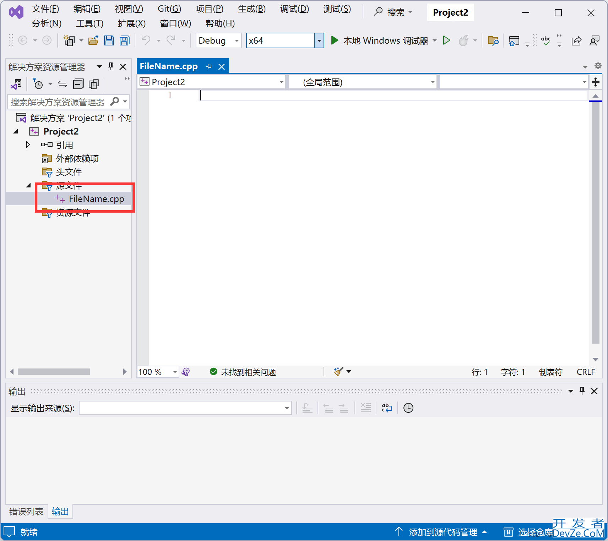Toggle word wrap in Output panel
This screenshot has height=541, width=608.
387,408
